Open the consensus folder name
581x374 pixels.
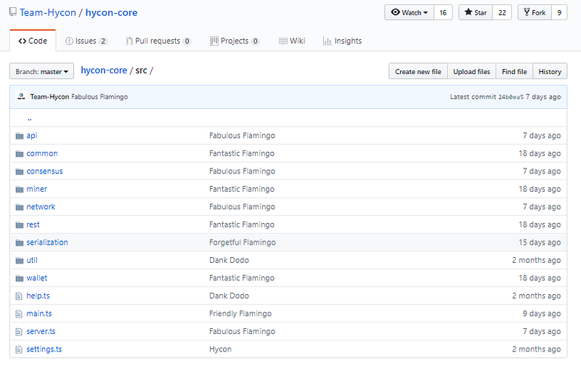click(x=44, y=171)
